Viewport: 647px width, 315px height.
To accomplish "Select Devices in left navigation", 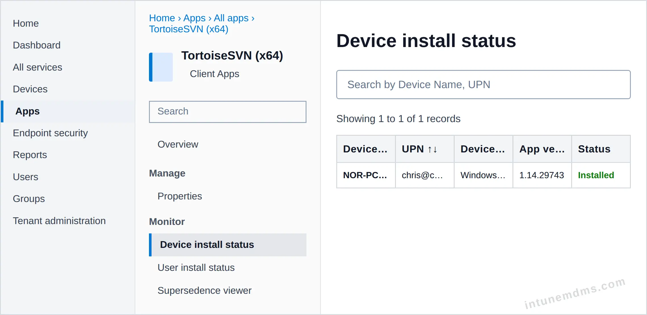I will [x=30, y=89].
